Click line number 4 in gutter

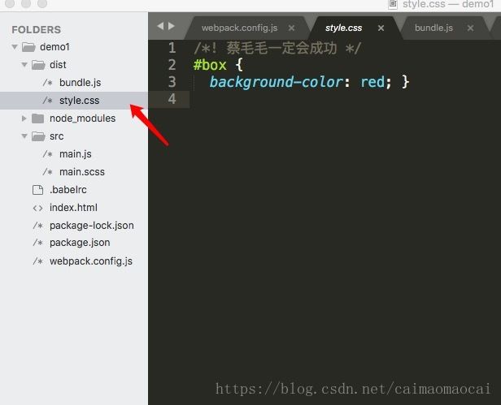pyautogui.click(x=172, y=99)
